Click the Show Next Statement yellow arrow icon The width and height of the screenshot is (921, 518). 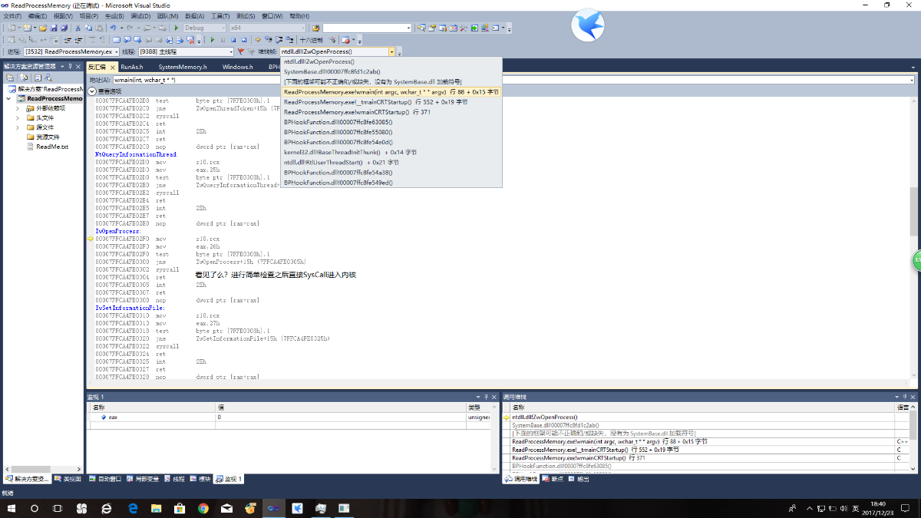click(258, 40)
